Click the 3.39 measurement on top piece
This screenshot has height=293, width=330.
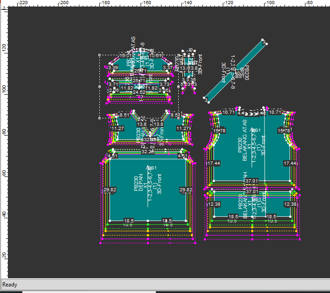112,68
